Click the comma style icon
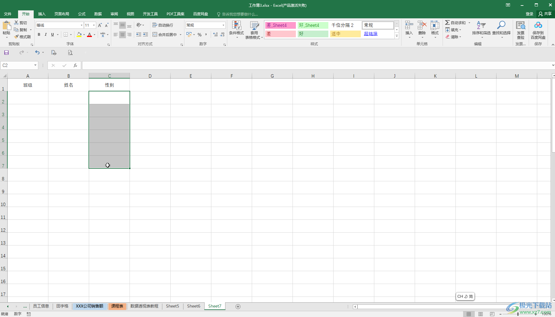Viewport: 555px width, 317px height. (206, 35)
